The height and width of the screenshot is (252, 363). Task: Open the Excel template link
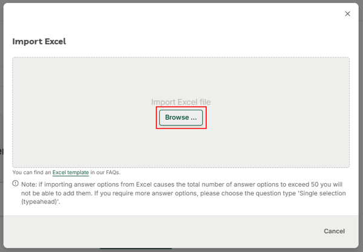(71, 172)
